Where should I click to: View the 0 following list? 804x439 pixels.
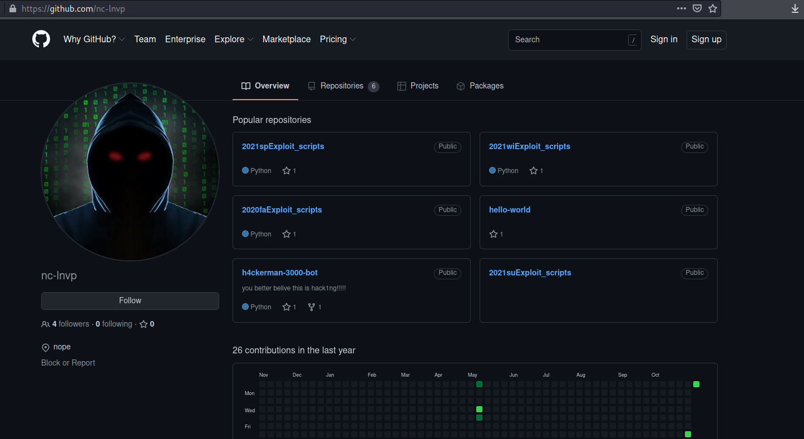[x=114, y=324]
